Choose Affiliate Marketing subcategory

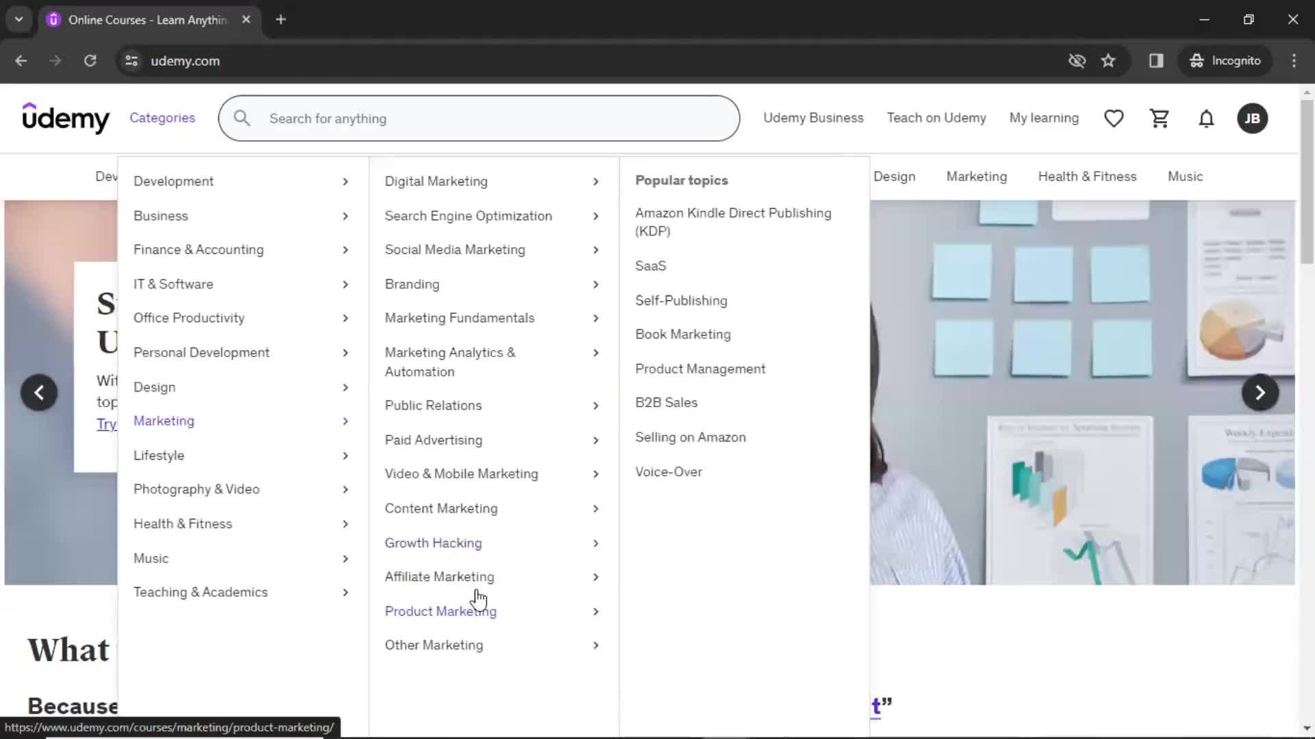click(x=439, y=577)
